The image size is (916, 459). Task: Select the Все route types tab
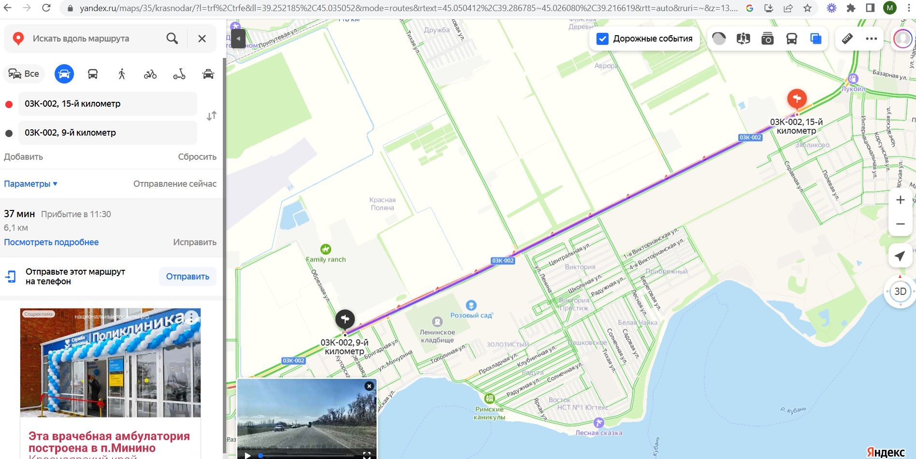(24, 74)
